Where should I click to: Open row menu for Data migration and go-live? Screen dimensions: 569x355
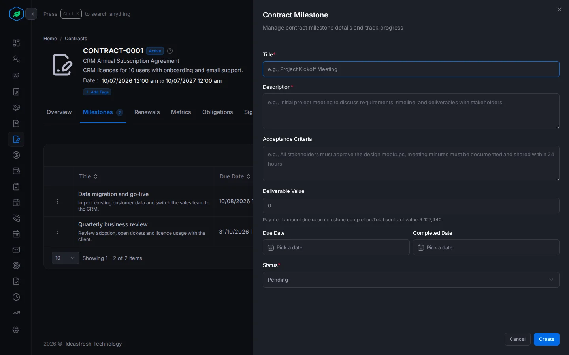pyautogui.click(x=57, y=201)
